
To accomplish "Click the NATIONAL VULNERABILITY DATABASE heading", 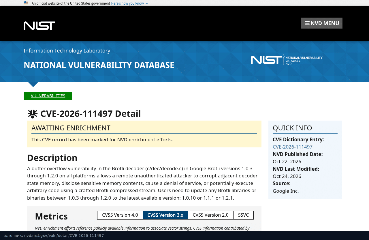I will click(99, 65).
